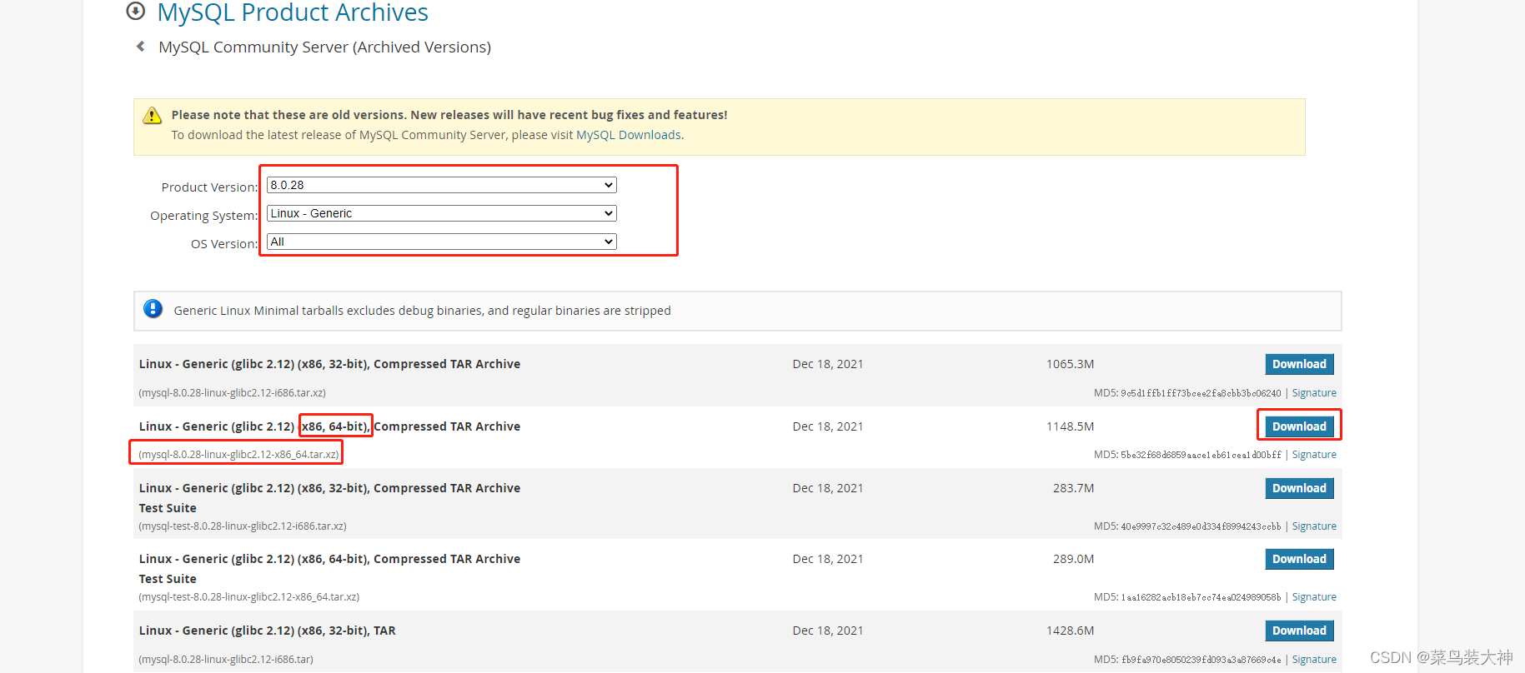Open Signature for the i686.tar file
Viewport: 1525px width, 673px height.
[x=1314, y=660]
